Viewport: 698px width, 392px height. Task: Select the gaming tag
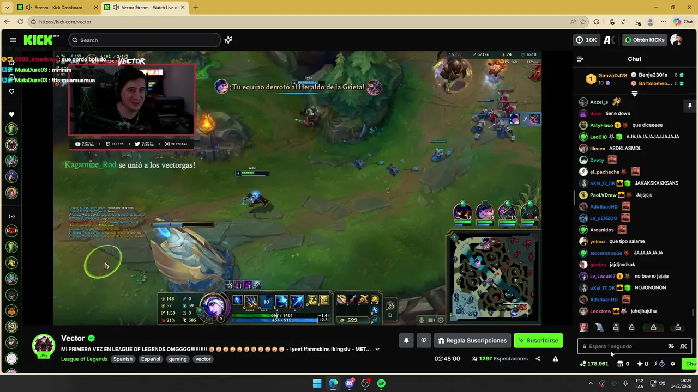178,359
